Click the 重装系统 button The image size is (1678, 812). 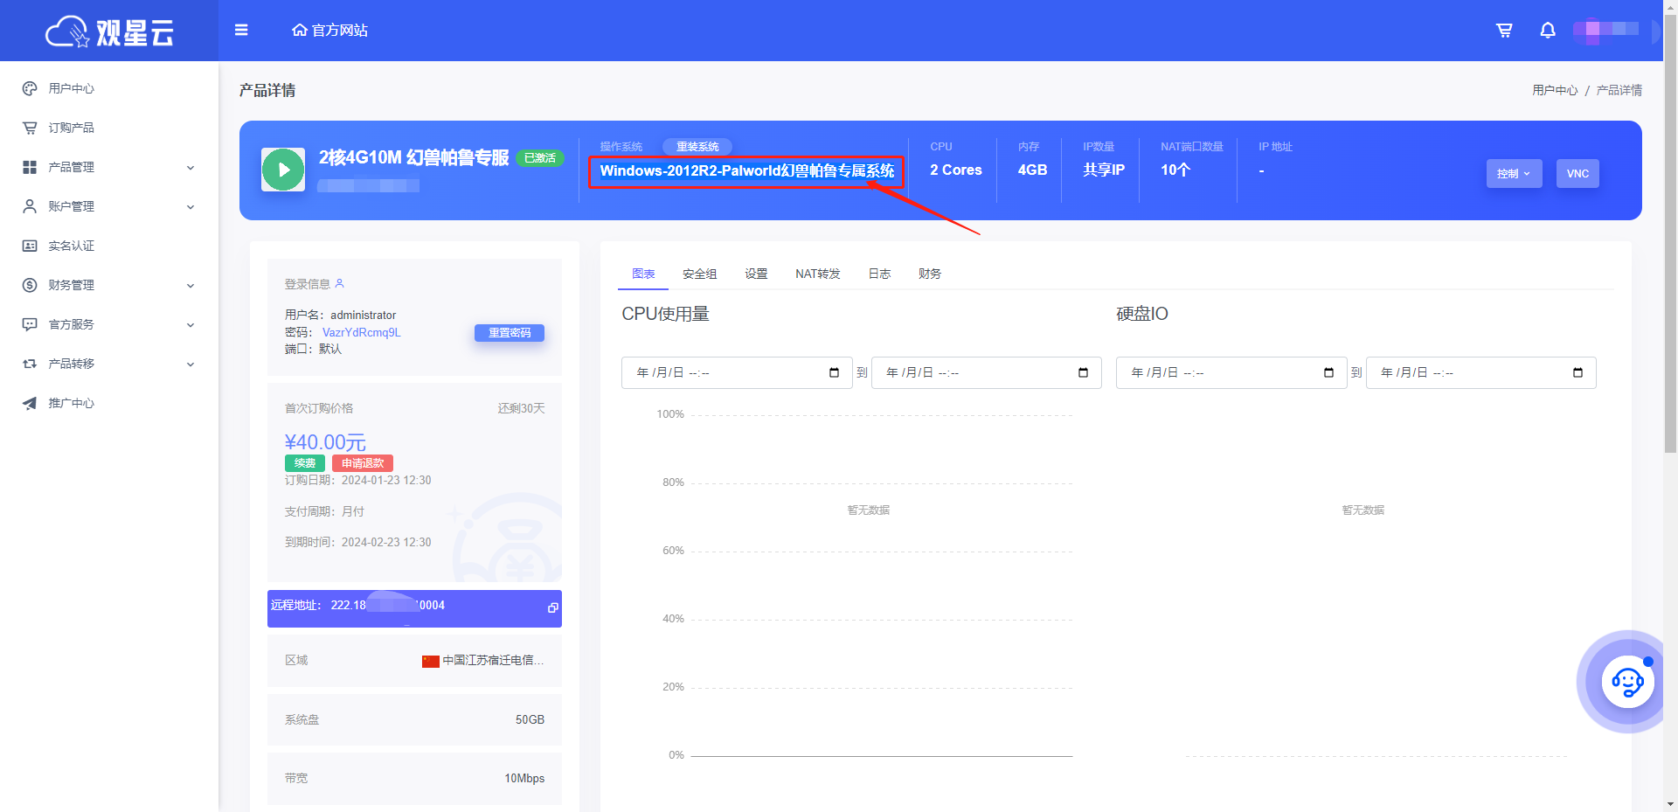697,147
